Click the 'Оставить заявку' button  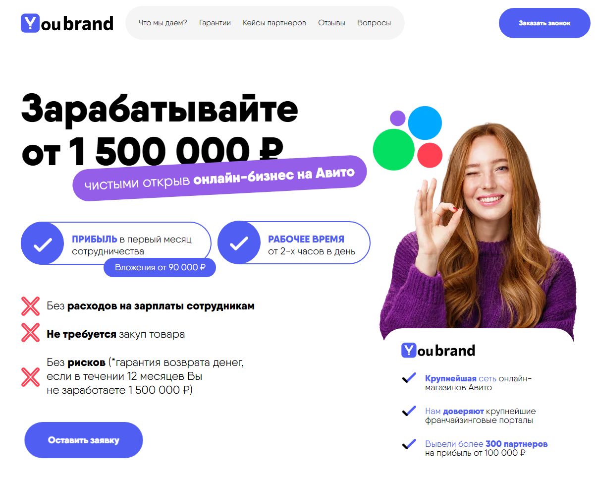(x=84, y=440)
